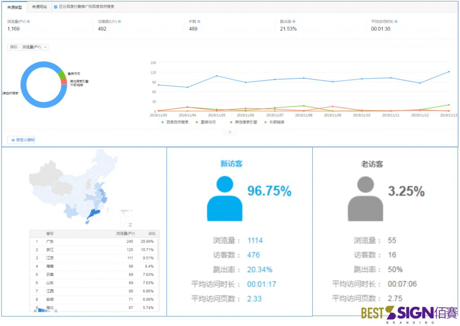The image size is (460, 326).
Task: Click the 2019/11/05 blue data point
Action: [217, 76]
